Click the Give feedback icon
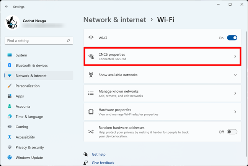This screenshot has width=248, height=166. [86, 163]
